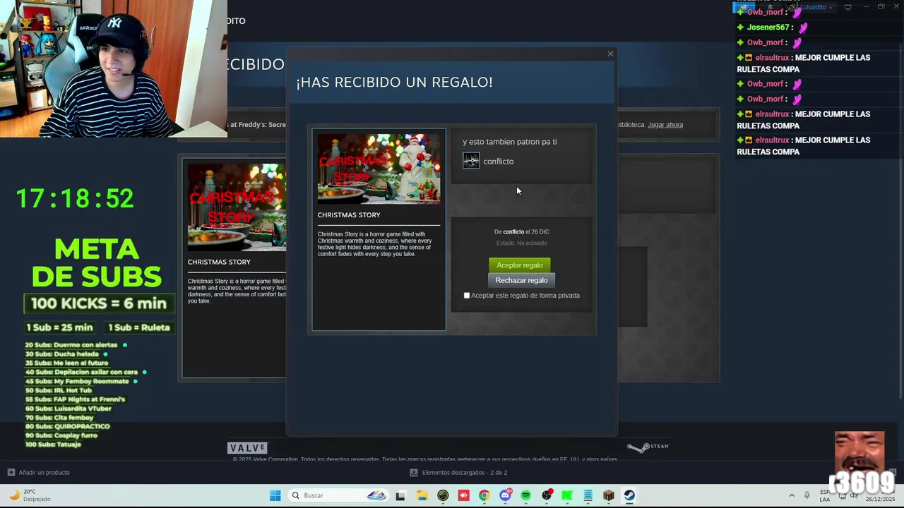Click the Christmas Story description paragraph in the dialog
Image resolution: width=904 pixels, height=508 pixels.
(x=375, y=244)
